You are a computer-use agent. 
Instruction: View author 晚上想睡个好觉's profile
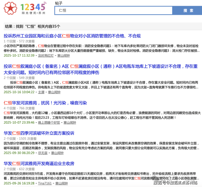point(49,123)
